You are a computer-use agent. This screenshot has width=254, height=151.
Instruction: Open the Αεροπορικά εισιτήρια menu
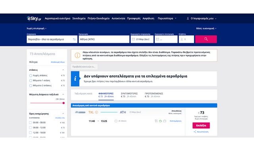click(x=58, y=19)
